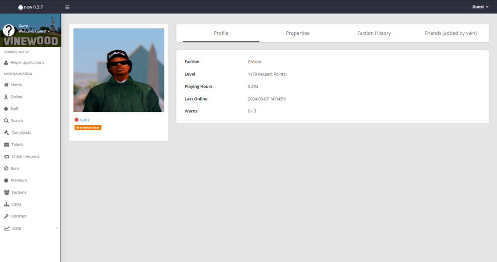The image size is (497, 262).
Task: Open the Clans page
Action: pyautogui.click(x=16, y=204)
